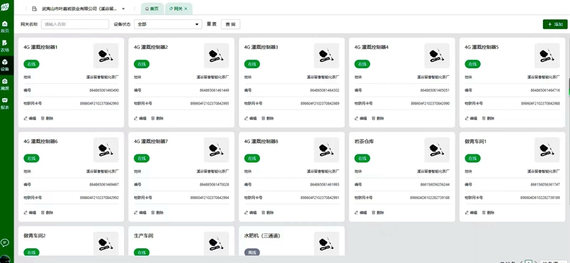Delete the 4G 灌溉控制器5 gateway
The width and height of the screenshot is (570, 263).
point(488,118)
